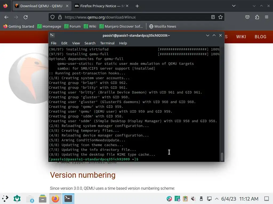List all tabs dropdown arrow
273x204 pixels.
[234, 6]
